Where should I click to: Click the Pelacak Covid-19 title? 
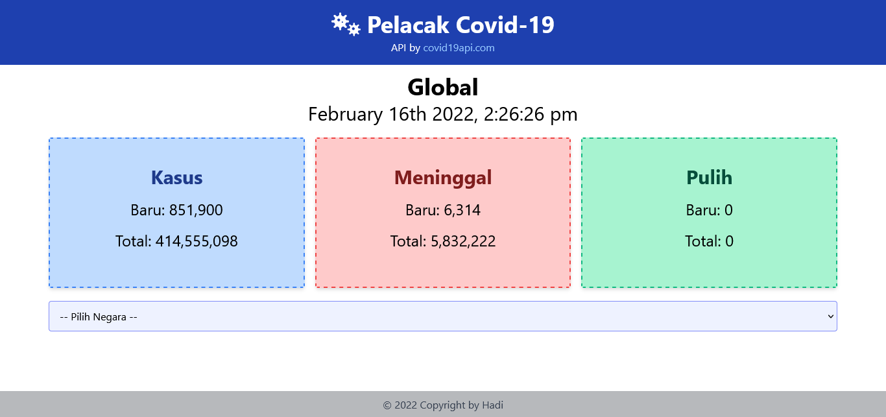(x=461, y=25)
